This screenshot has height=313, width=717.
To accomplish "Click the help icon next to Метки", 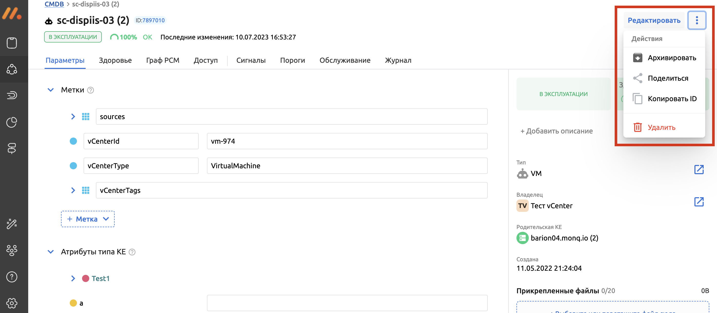I will coord(91,90).
